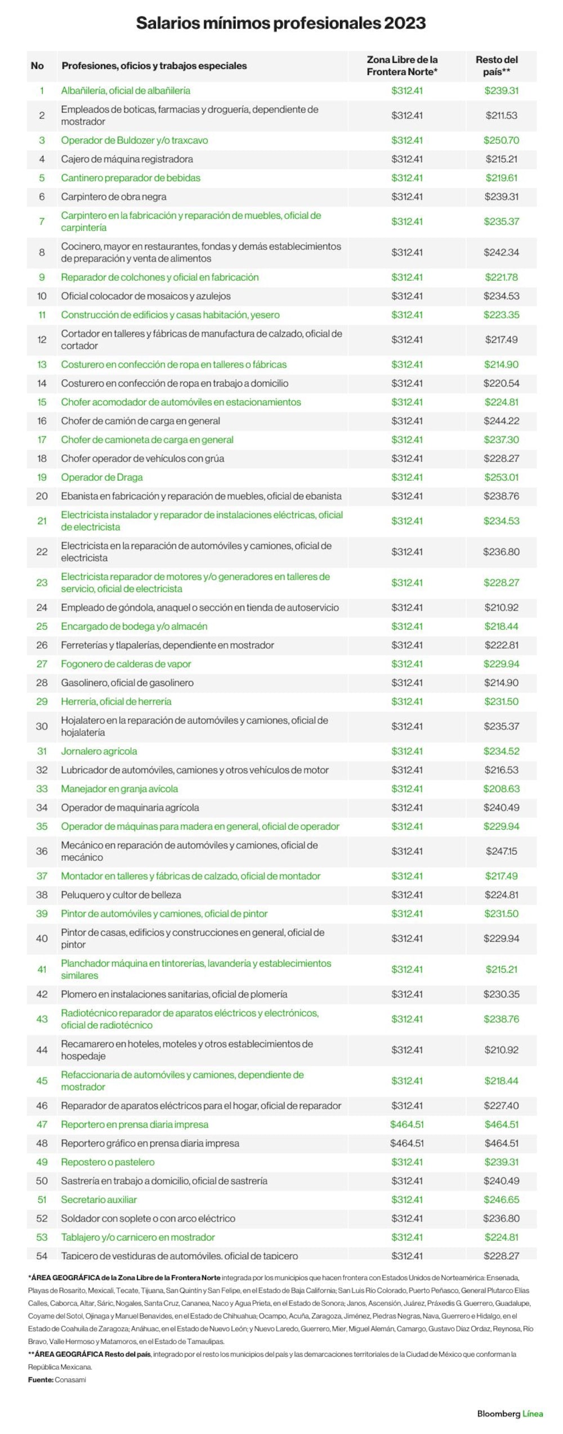
Task: Select 'Jornalero agrícola' entry
Action: click(x=99, y=751)
